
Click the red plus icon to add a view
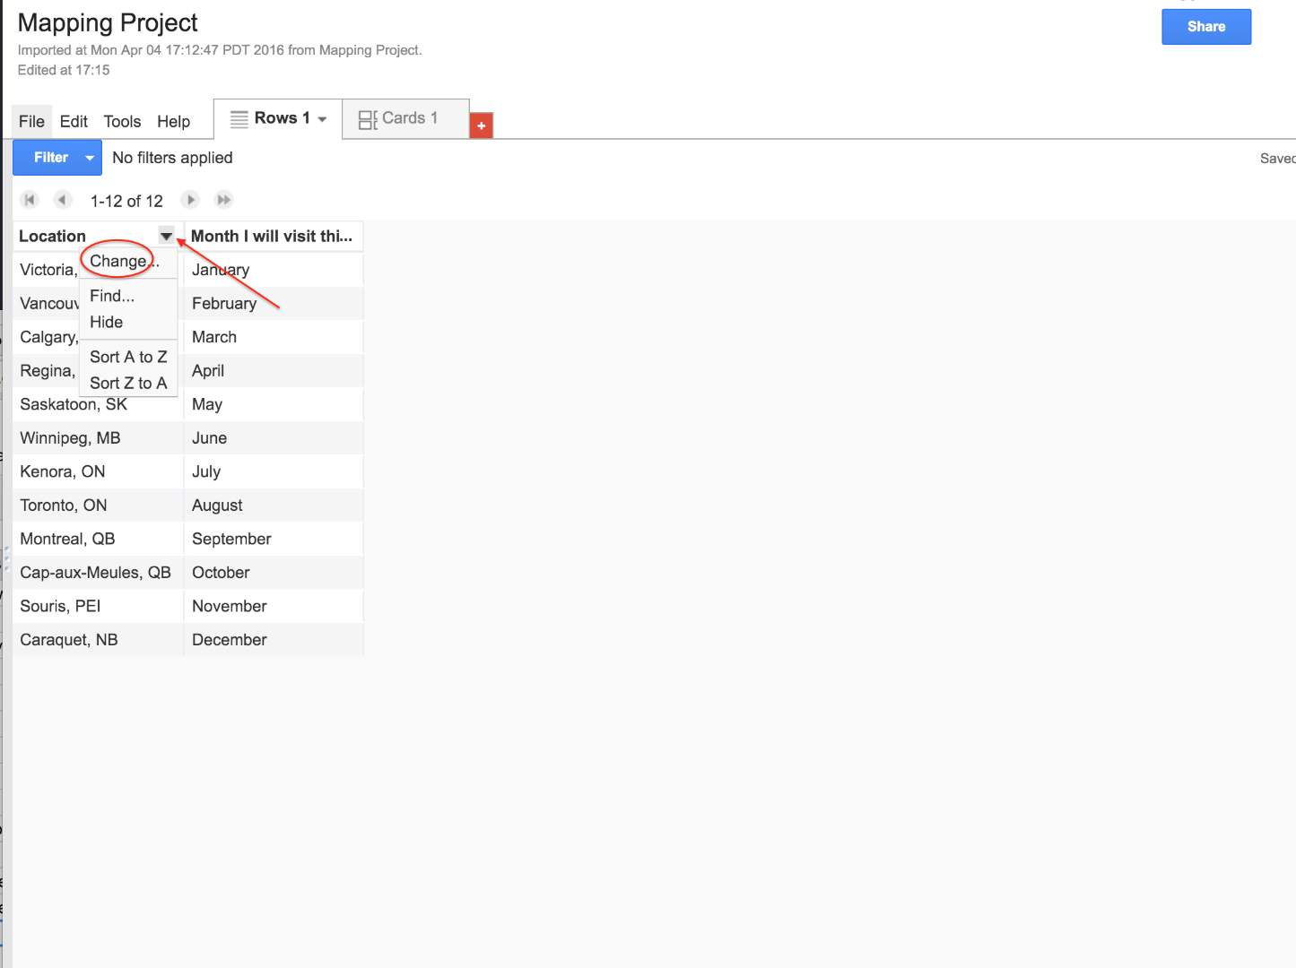point(481,125)
